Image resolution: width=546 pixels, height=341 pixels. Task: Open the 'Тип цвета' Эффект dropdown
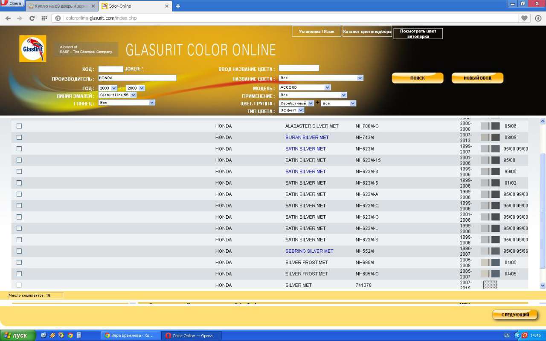click(x=292, y=110)
